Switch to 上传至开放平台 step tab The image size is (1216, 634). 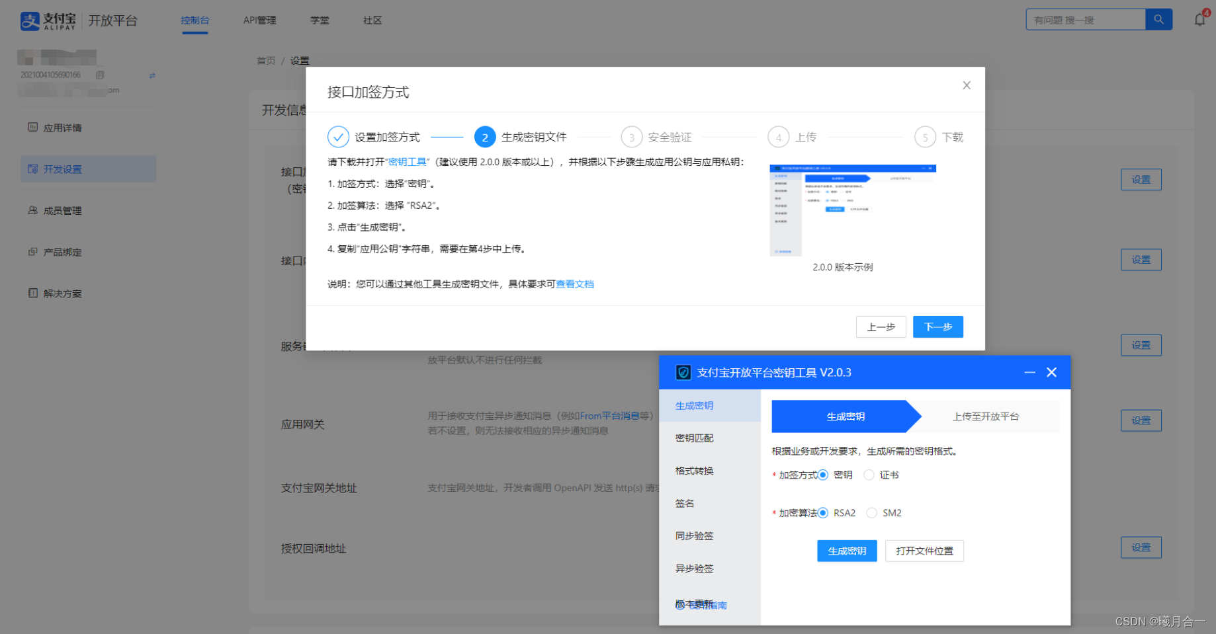pos(986,416)
